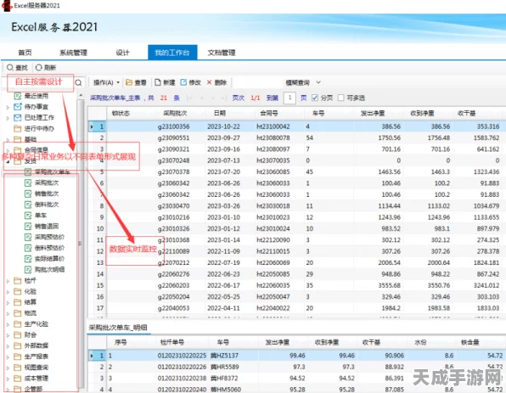Go to the 设计 tab
Screen dimensions: 506x393
coord(122,53)
